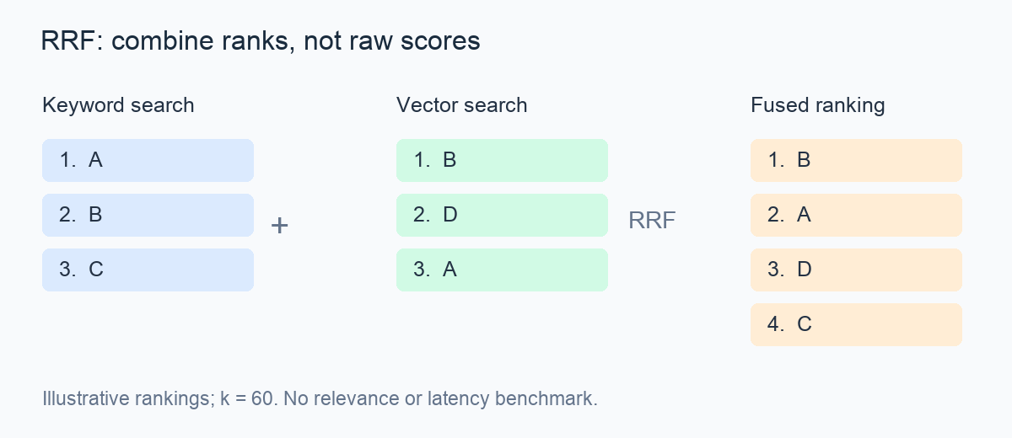Screen dimensions: 1012x438
Task: Click third fused result D
Action: click(x=856, y=270)
